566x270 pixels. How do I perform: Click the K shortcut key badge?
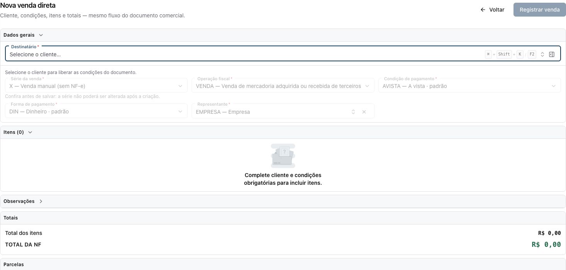pyautogui.click(x=520, y=54)
